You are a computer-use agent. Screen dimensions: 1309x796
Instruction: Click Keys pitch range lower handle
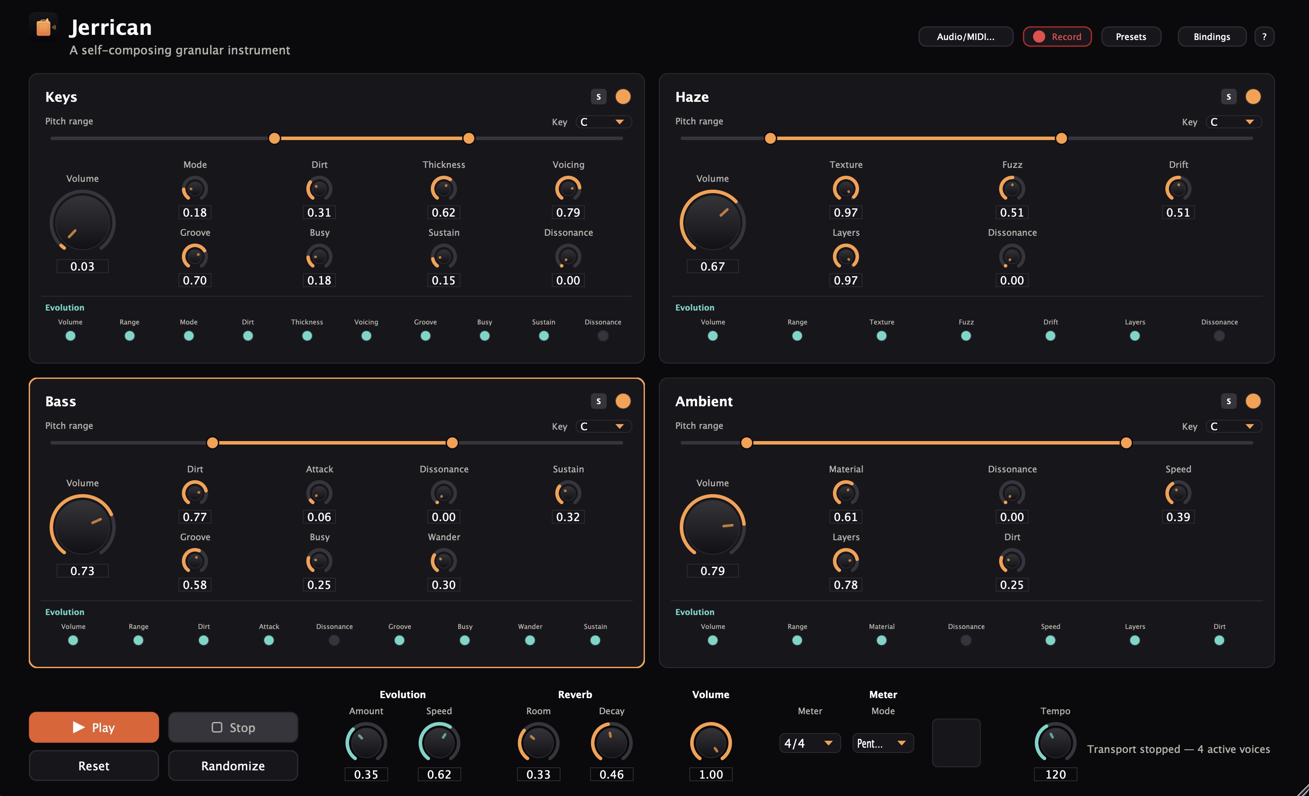pos(274,139)
